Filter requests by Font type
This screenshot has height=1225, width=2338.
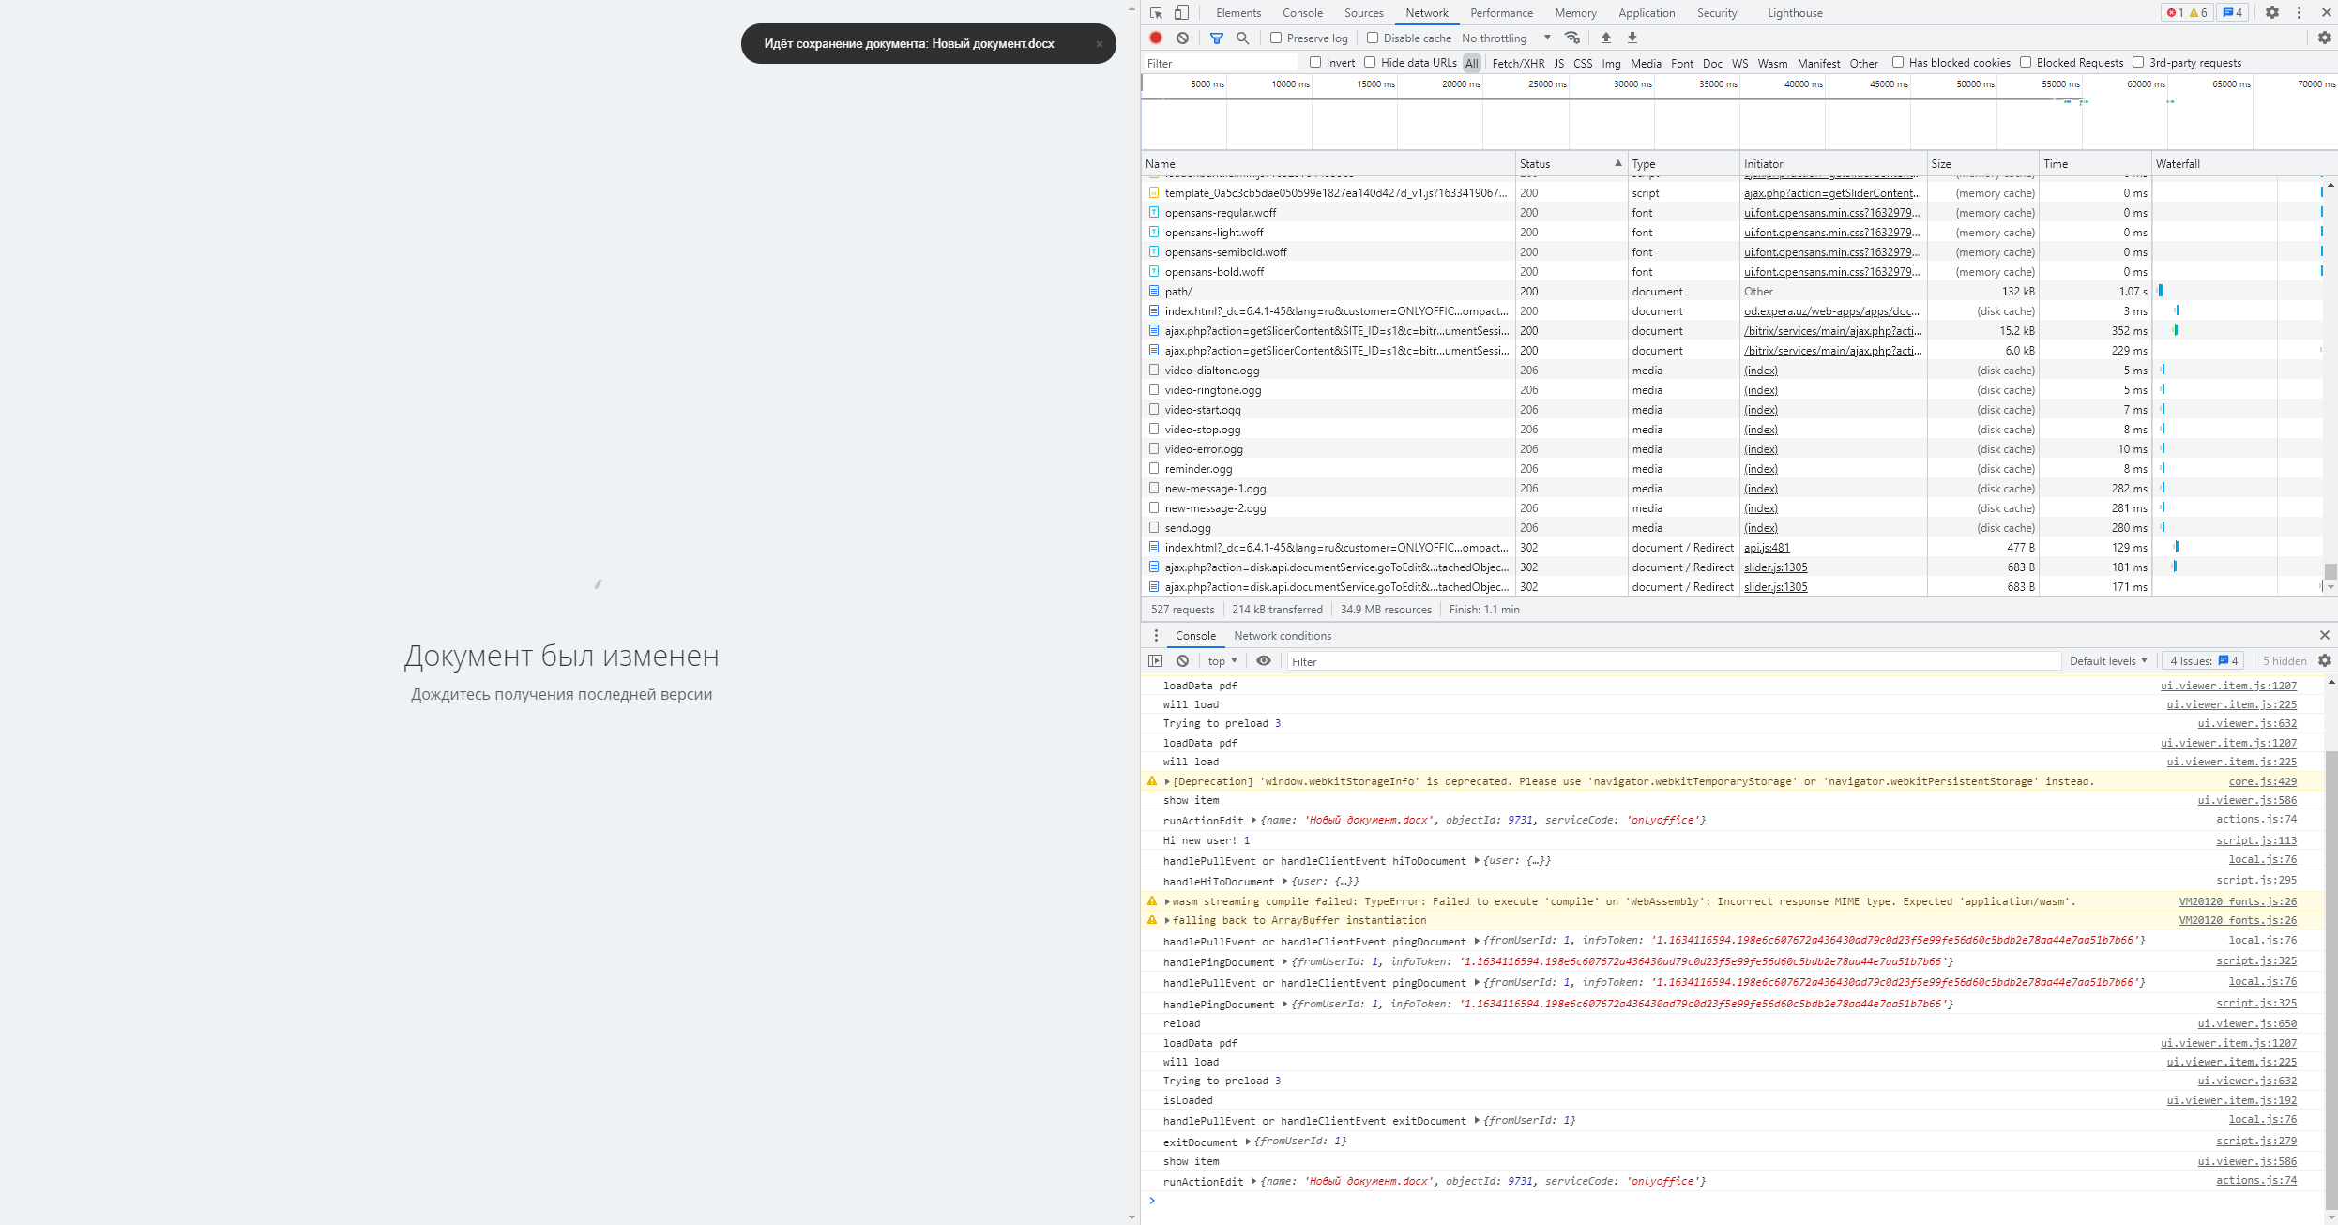(1682, 63)
